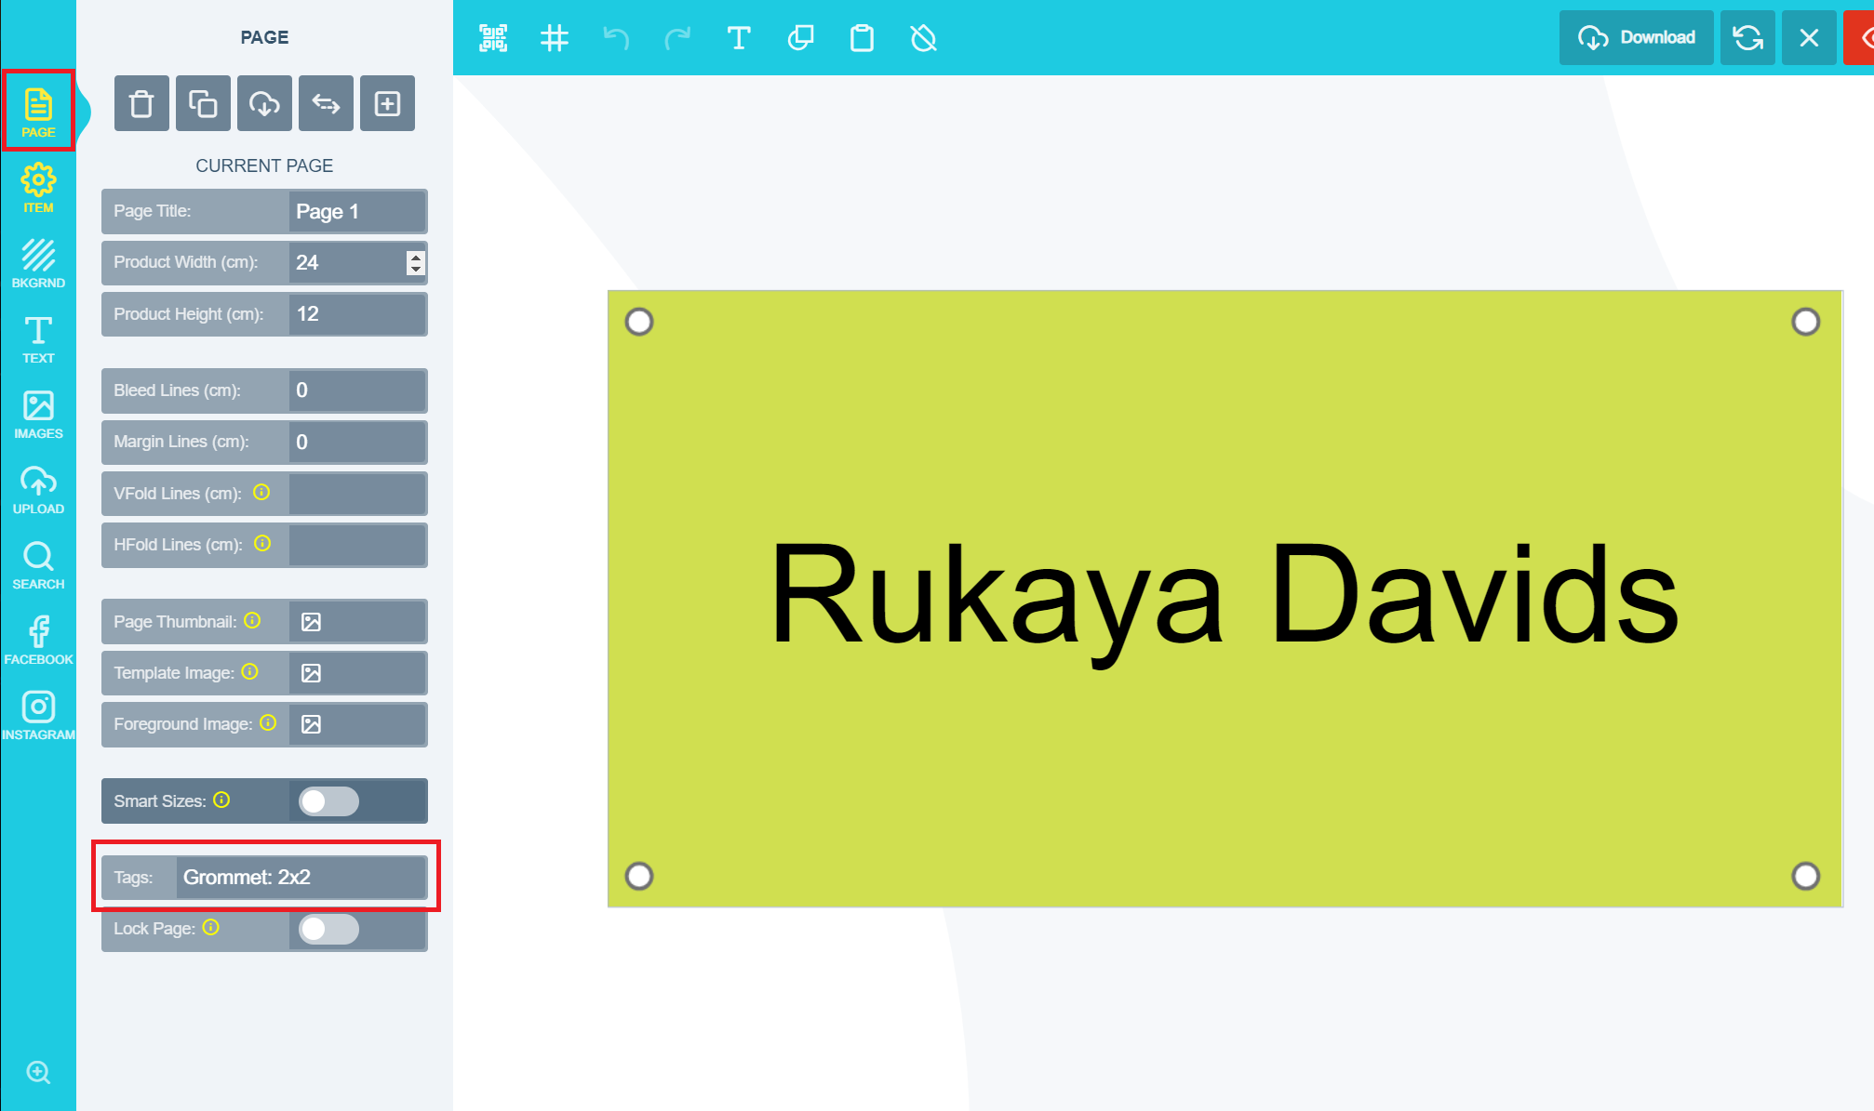
Task: Open the PAGE sidebar tab
Action: click(x=38, y=112)
